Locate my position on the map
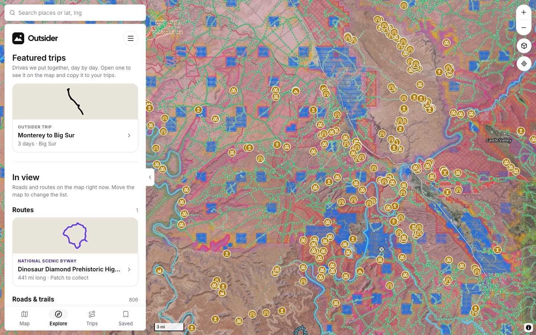The width and height of the screenshot is (536, 335). pos(524,64)
